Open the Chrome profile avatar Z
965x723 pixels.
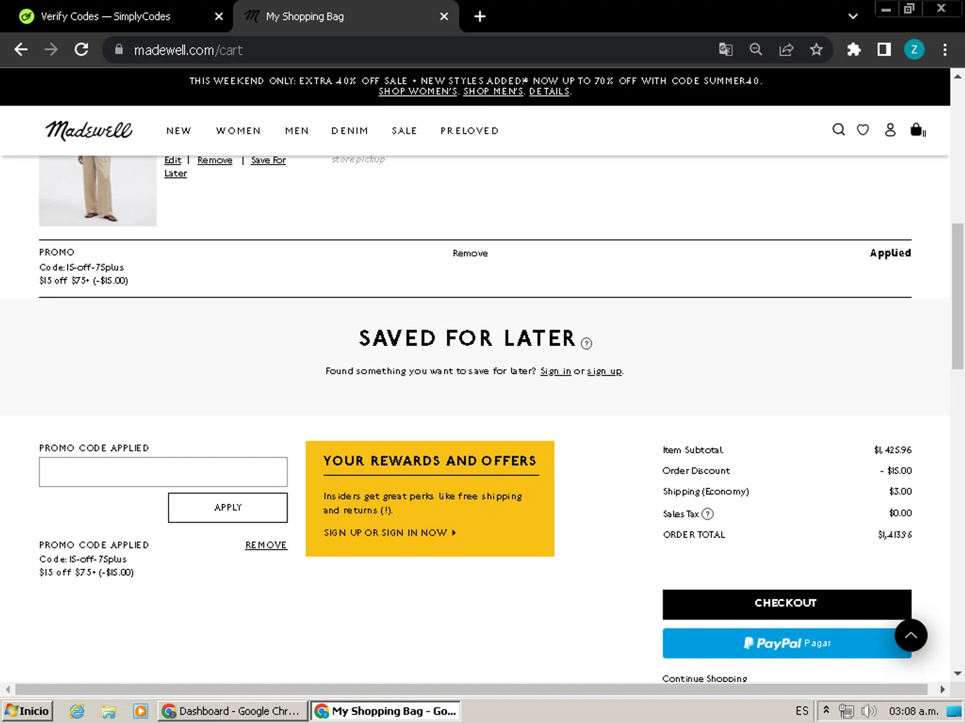click(914, 49)
